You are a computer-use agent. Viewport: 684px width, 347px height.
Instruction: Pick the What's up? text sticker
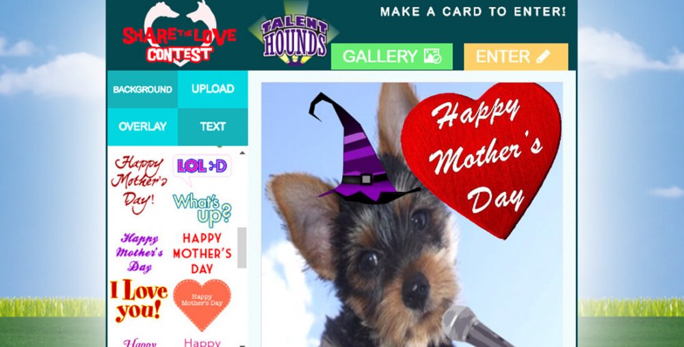(x=202, y=210)
